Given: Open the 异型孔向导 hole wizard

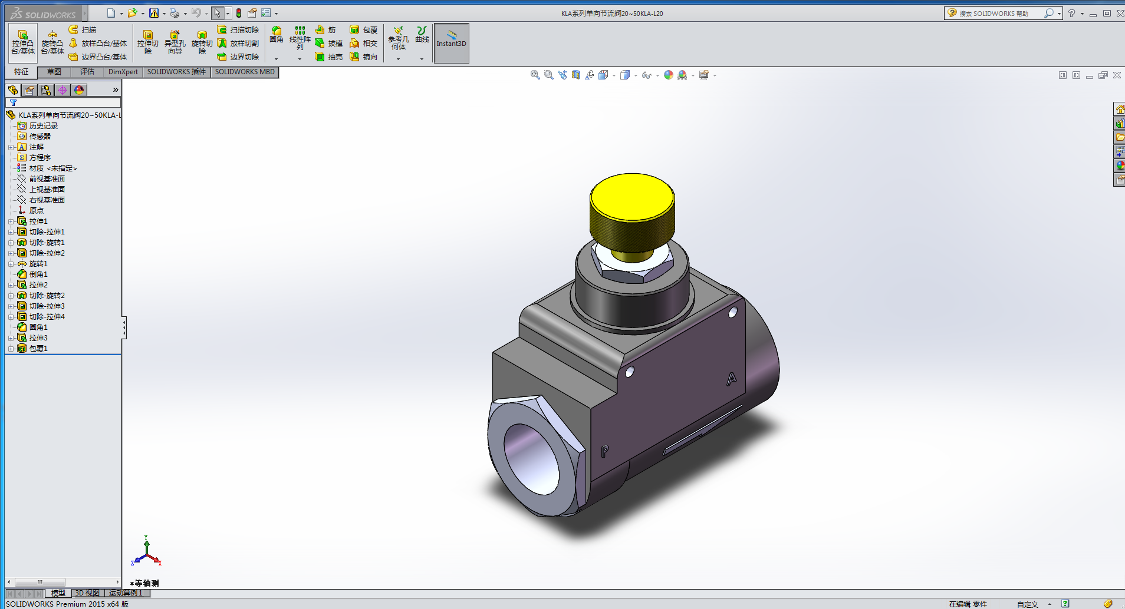Looking at the screenshot, I should tap(175, 42).
